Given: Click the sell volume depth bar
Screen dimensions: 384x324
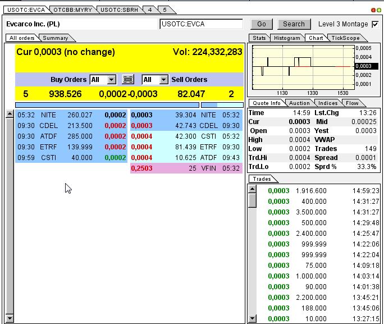Looking at the screenshot, I should (x=222, y=105).
